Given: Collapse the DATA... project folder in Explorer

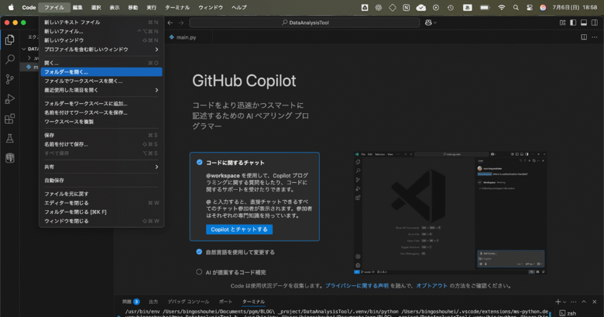Looking at the screenshot, I should pos(24,49).
